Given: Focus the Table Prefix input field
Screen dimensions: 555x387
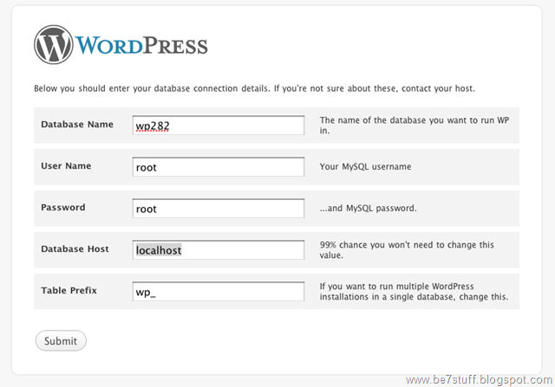Looking at the screenshot, I should [219, 291].
